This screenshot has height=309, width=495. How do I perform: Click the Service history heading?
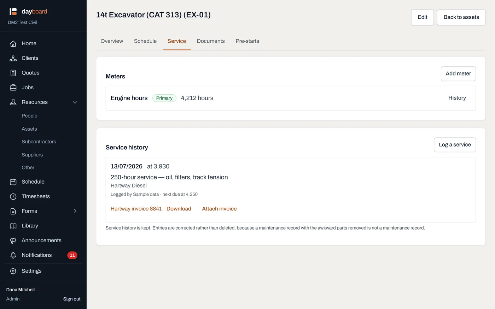coord(127,148)
